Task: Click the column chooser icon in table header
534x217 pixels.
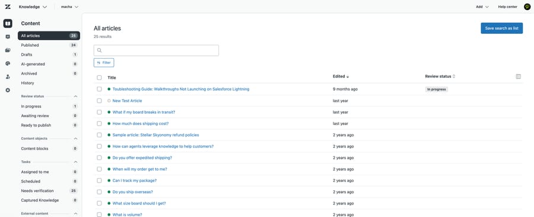Action: pos(519,76)
